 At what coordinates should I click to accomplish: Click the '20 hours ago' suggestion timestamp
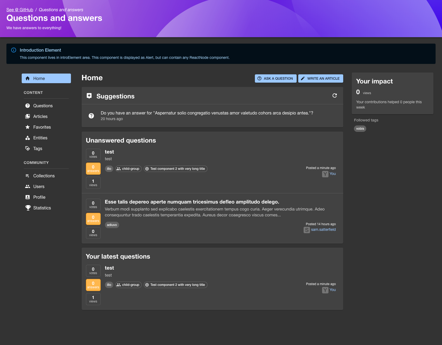click(x=112, y=119)
